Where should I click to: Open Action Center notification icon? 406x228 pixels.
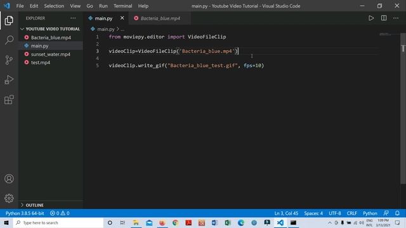pyautogui.click(x=398, y=222)
